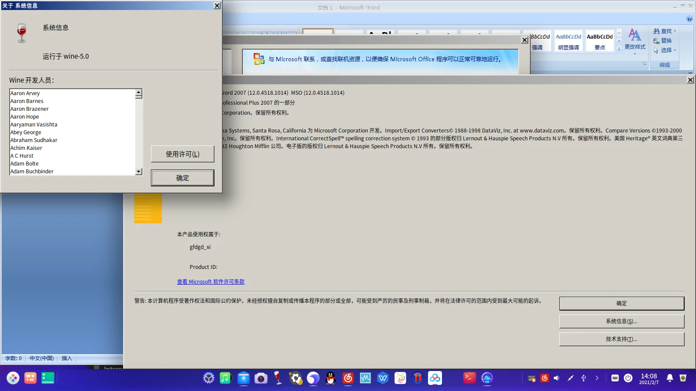Screen dimensions: 696x391
Task: Apply the 明显强调 style from gallery
Action: tap(568, 41)
